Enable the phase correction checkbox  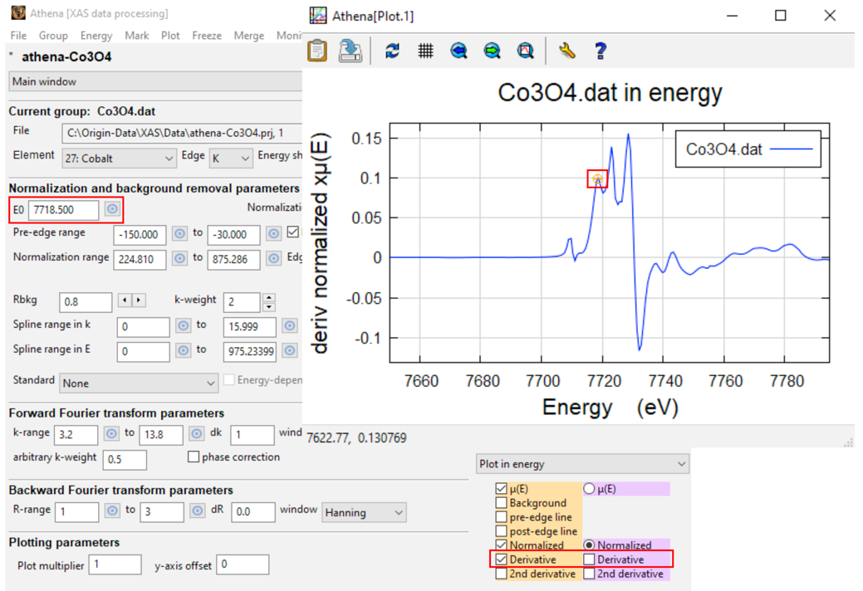(194, 457)
